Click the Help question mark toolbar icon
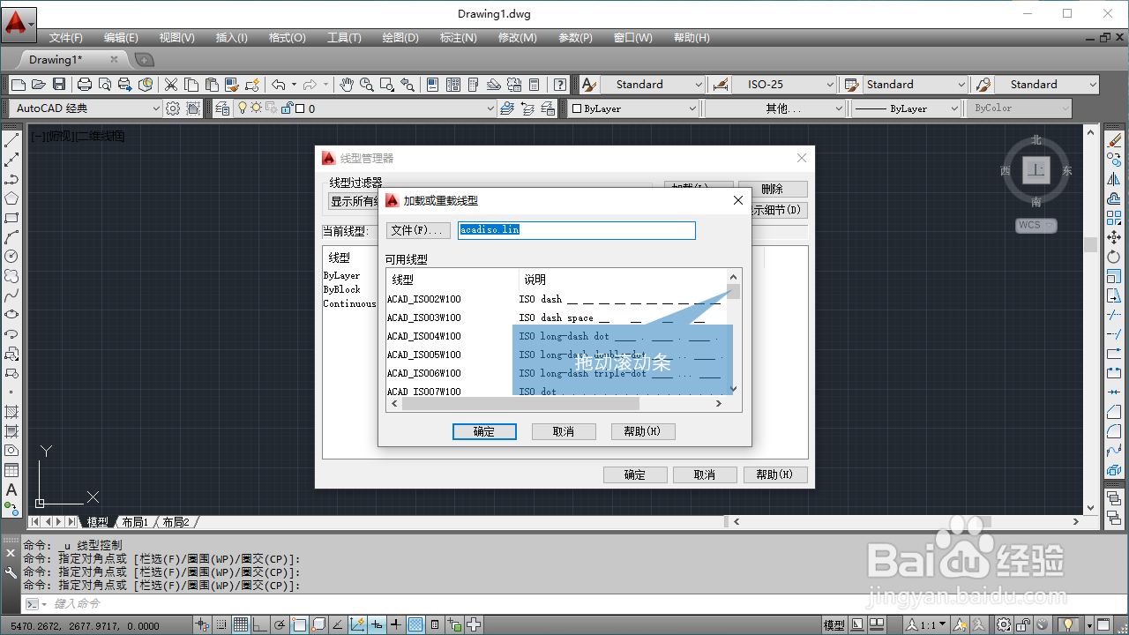 click(560, 85)
